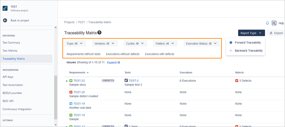
Task: Open Test Metrics in sidebar
Action: 10,51
